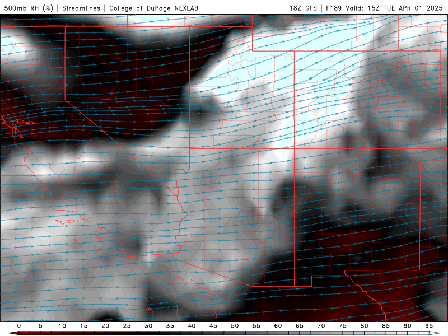Click the "0" value on color scale
Image resolution: width=448 pixels, height=336 pixels.
click(x=19, y=326)
